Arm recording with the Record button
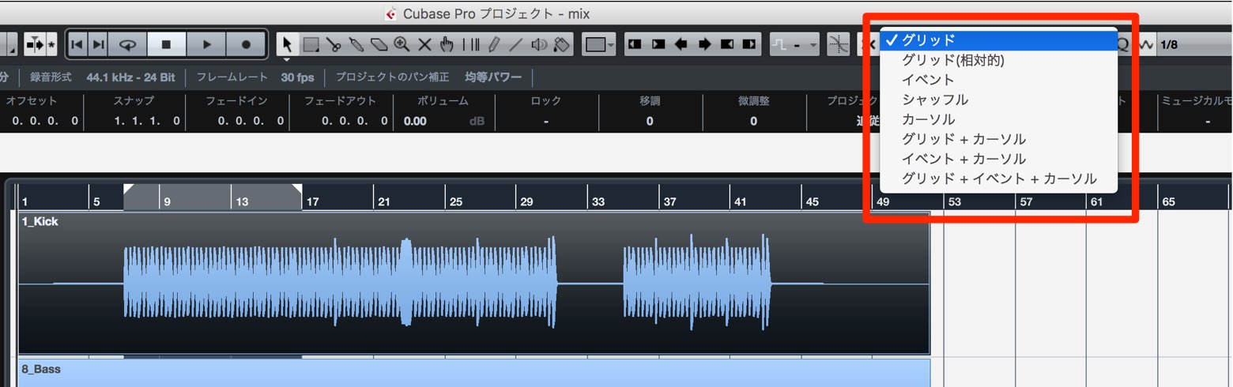 point(247,45)
